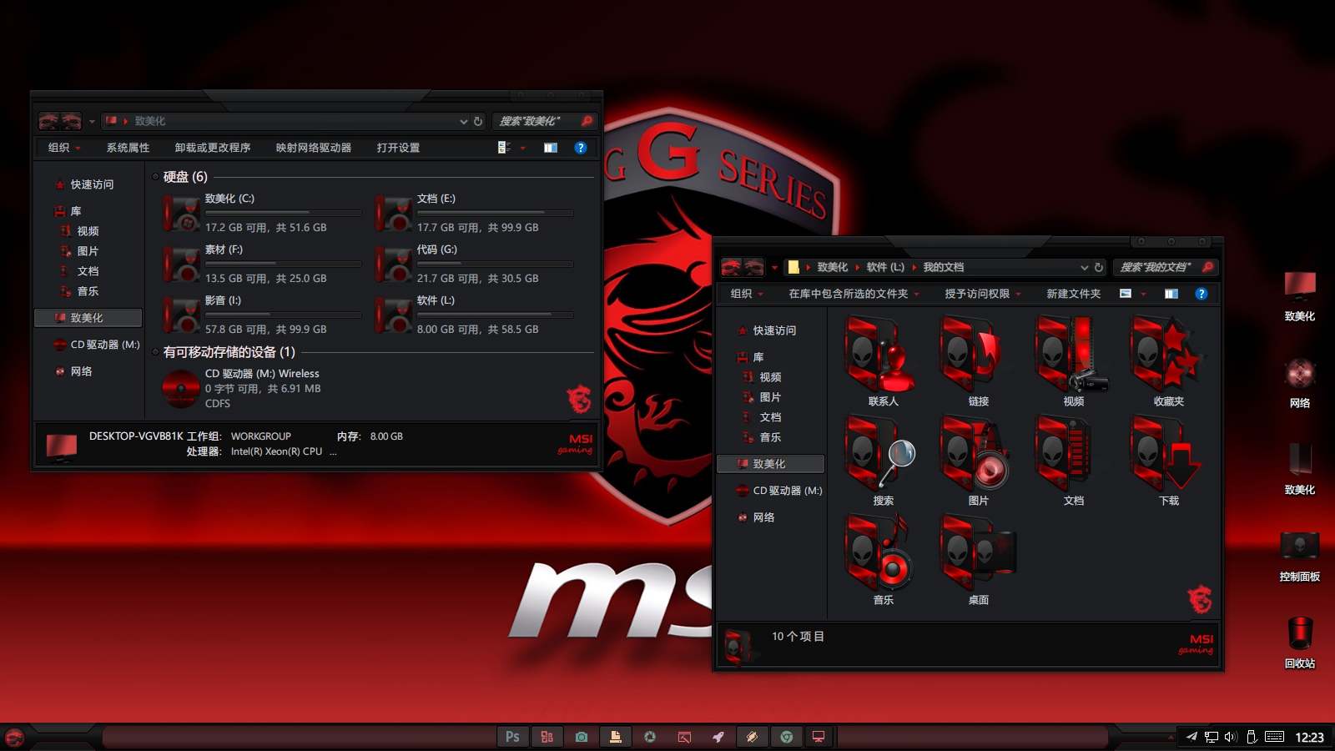Click the volume icon in the system tray

[x=1230, y=737]
